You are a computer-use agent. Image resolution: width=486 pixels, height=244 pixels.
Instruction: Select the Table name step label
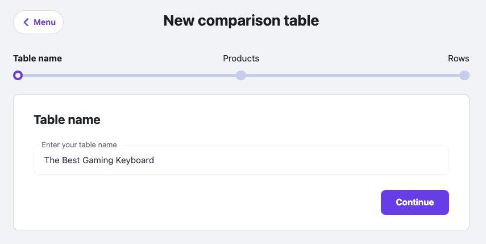pyautogui.click(x=38, y=58)
